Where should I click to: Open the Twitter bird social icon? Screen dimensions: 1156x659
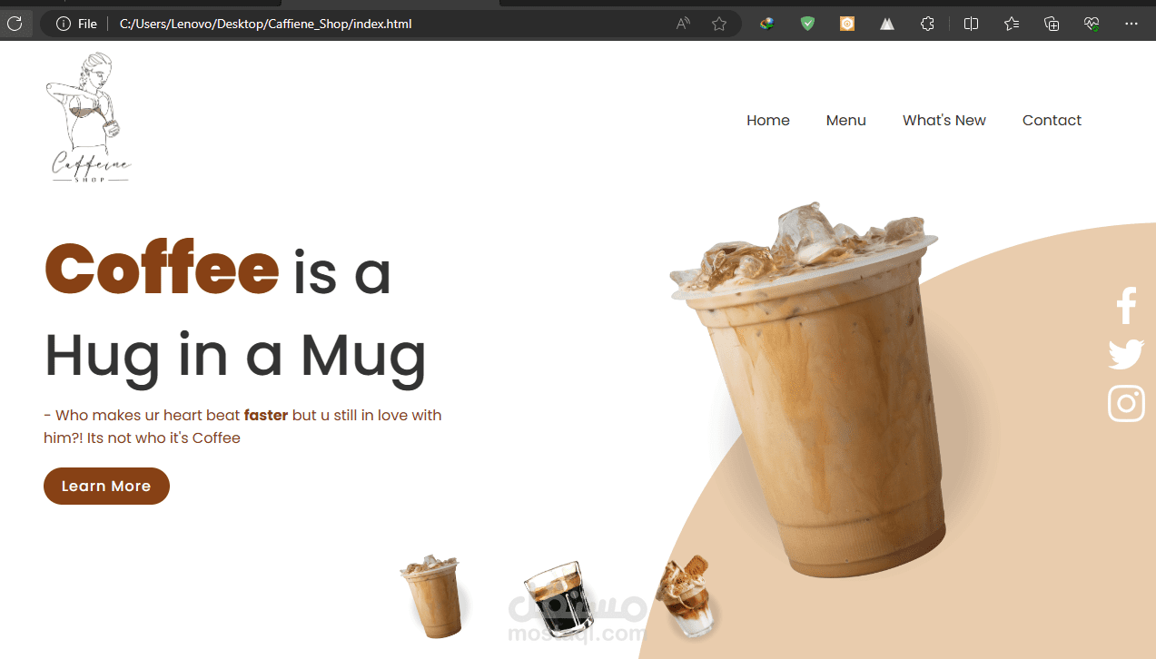[1126, 354]
